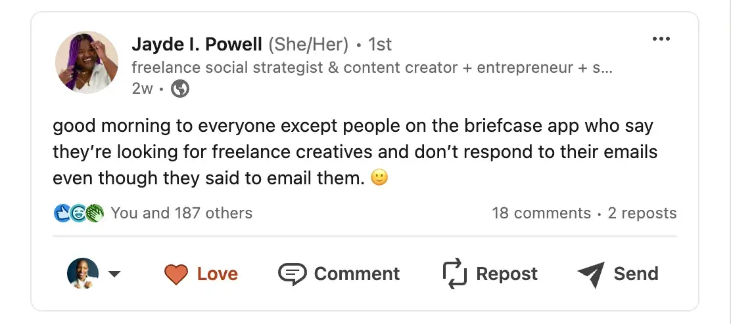731x324 pixels.
Task: Expand the react-as identity dropdown arrow
Action: coord(114,274)
